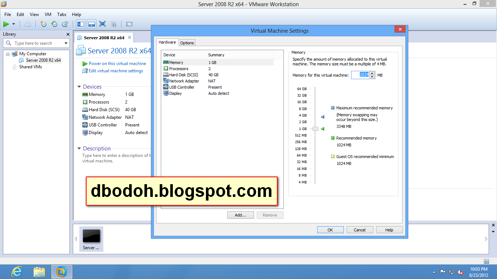Select Shared VMs in the Library
Viewport: 497px width, 279px height.
click(x=31, y=67)
